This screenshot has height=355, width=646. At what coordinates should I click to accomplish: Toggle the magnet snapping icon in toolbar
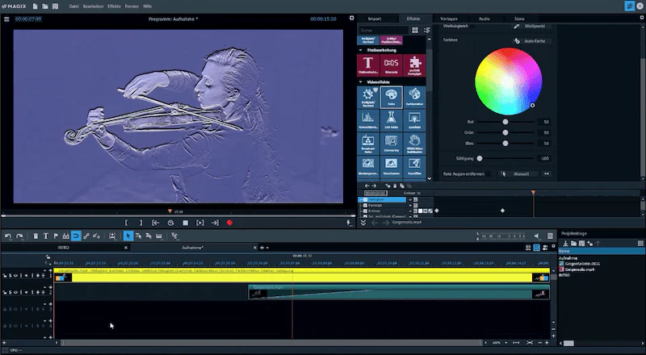pos(76,236)
